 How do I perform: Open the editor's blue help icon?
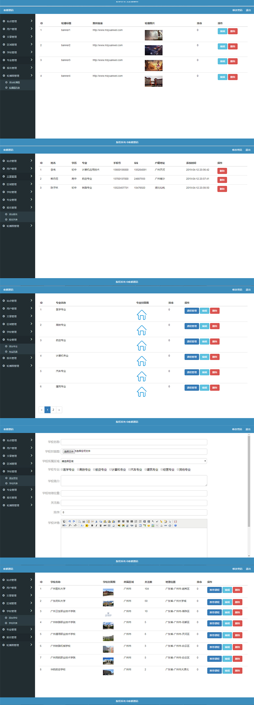coord(176,526)
